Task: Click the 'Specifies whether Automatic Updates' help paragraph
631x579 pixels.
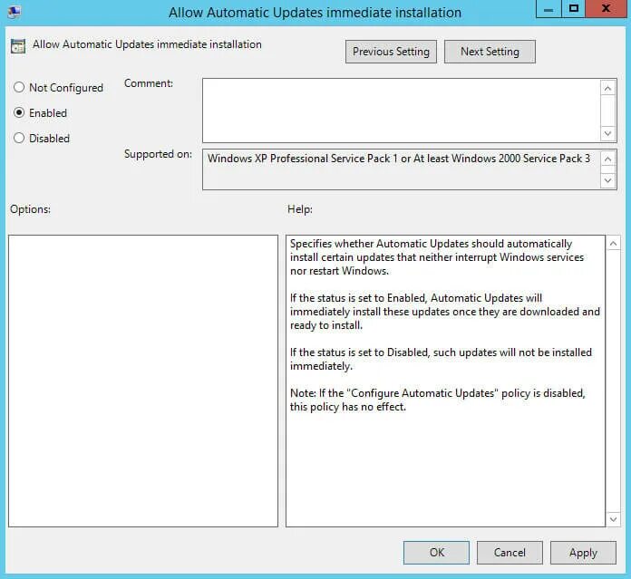Action: 437,257
